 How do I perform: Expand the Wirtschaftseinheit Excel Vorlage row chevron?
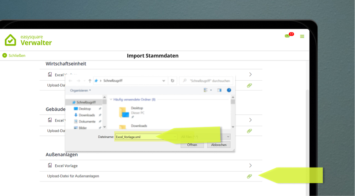250,74
